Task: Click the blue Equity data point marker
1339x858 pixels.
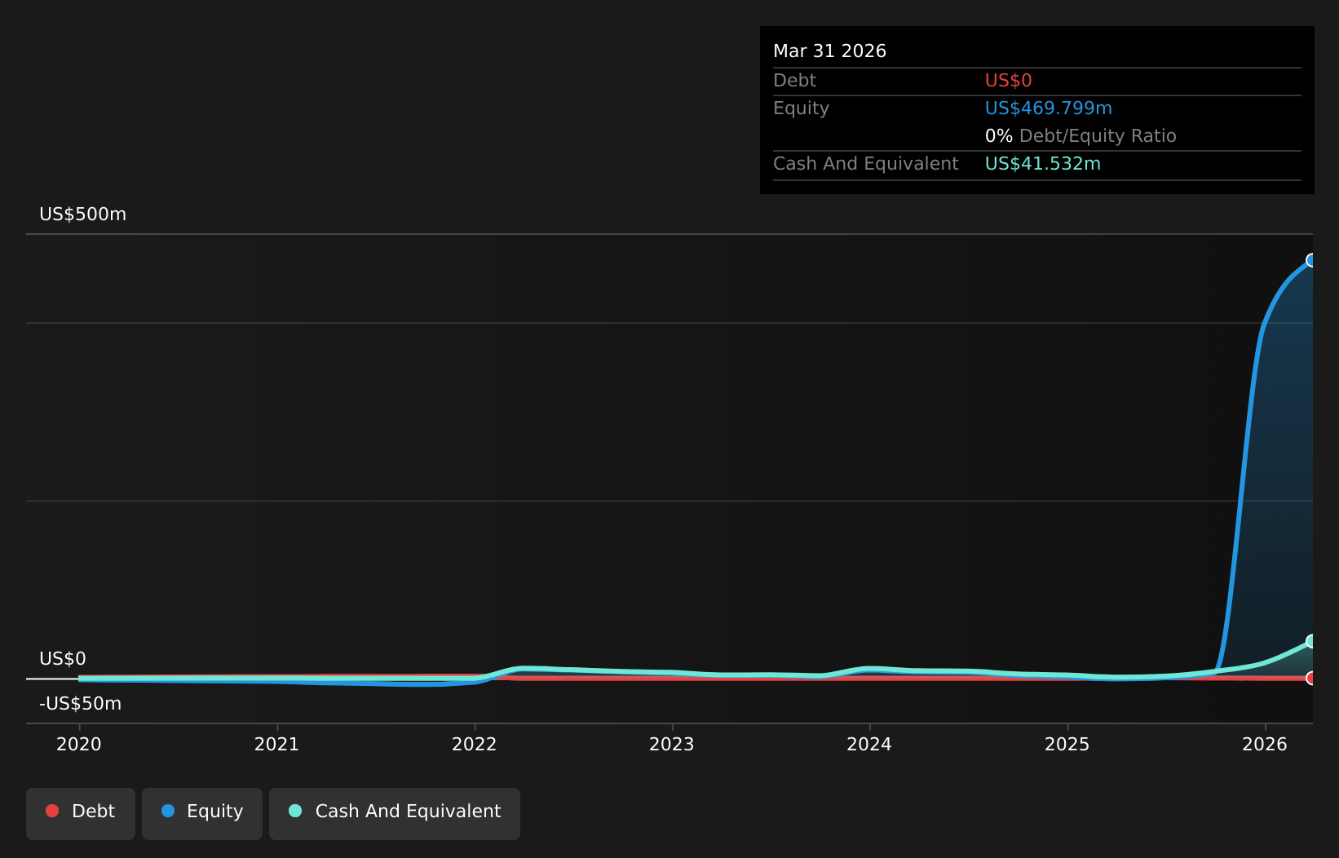Action: point(1311,260)
